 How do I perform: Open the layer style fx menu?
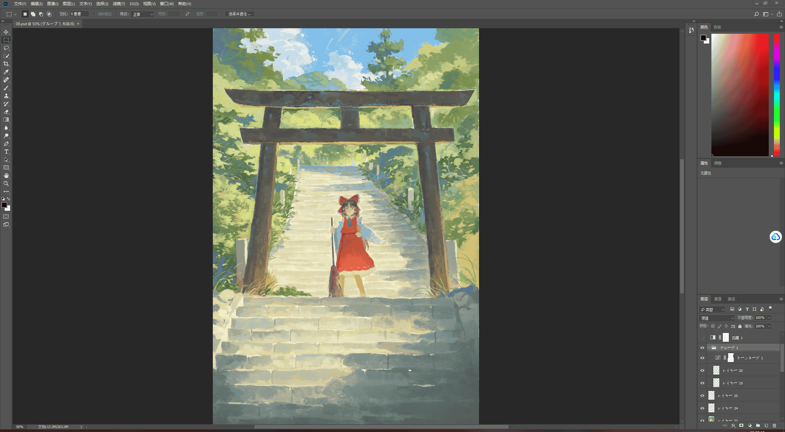733,426
